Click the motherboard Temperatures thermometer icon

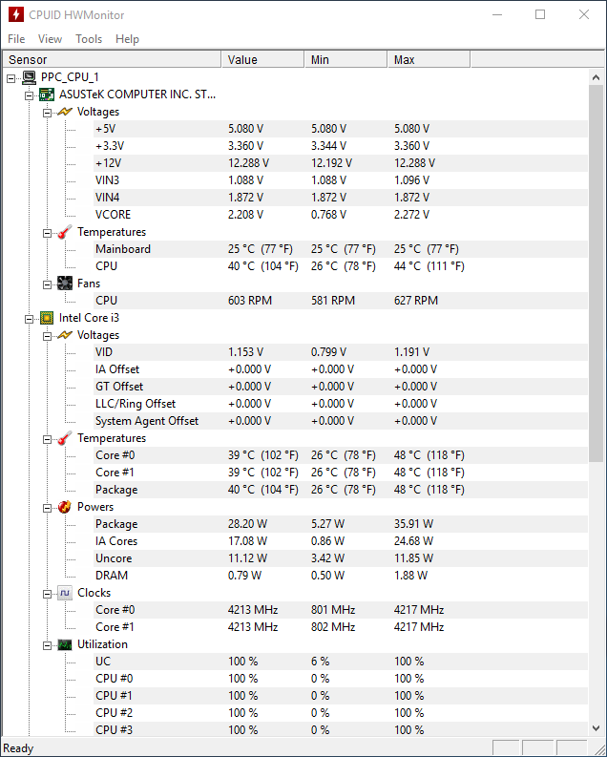click(x=65, y=232)
